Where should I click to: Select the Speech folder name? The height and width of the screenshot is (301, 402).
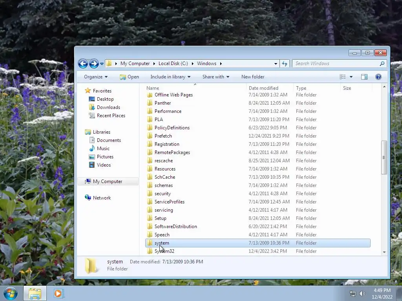162,235
